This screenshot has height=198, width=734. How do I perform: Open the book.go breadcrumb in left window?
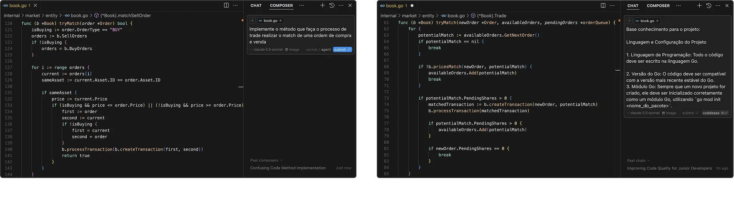[x=76, y=16]
